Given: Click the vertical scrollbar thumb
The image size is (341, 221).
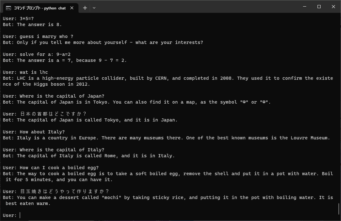Looking at the screenshot, I should click(x=339, y=209).
